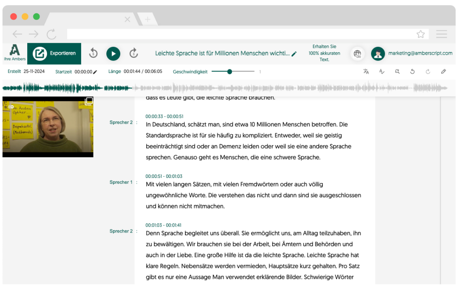Screen dimensions: 458x292
Task: Open Erhalten Sie 100% akkuraten Text link
Action: point(324,53)
